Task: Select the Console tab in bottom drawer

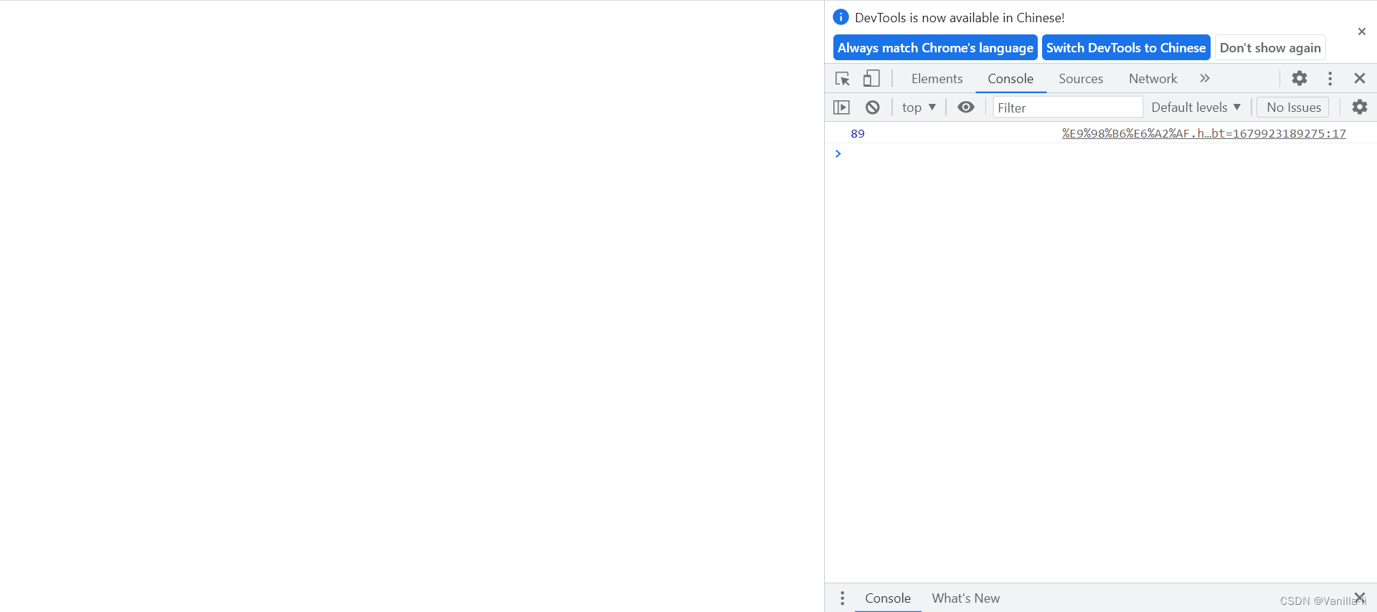Action: click(888, 598)
